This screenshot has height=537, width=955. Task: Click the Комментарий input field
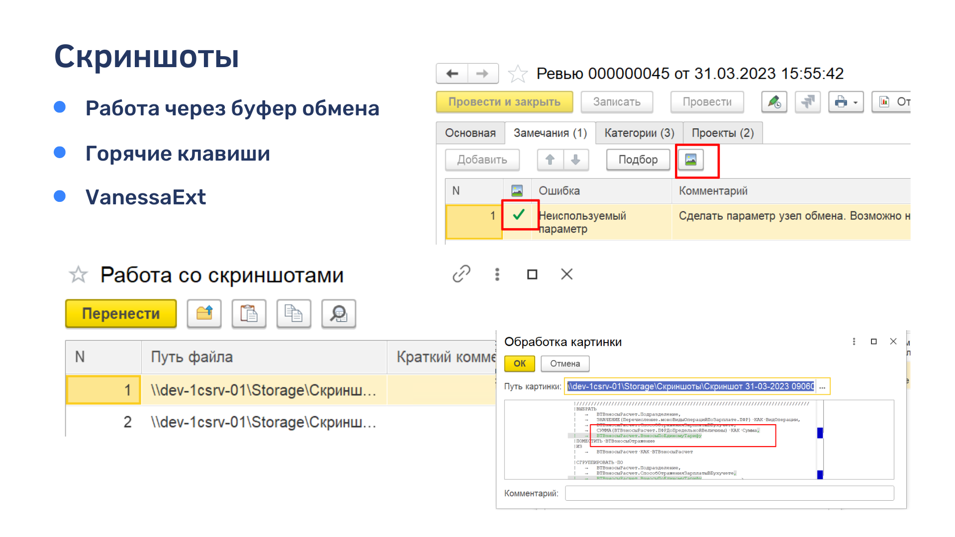pyautogui.click(x=729, y=493)
